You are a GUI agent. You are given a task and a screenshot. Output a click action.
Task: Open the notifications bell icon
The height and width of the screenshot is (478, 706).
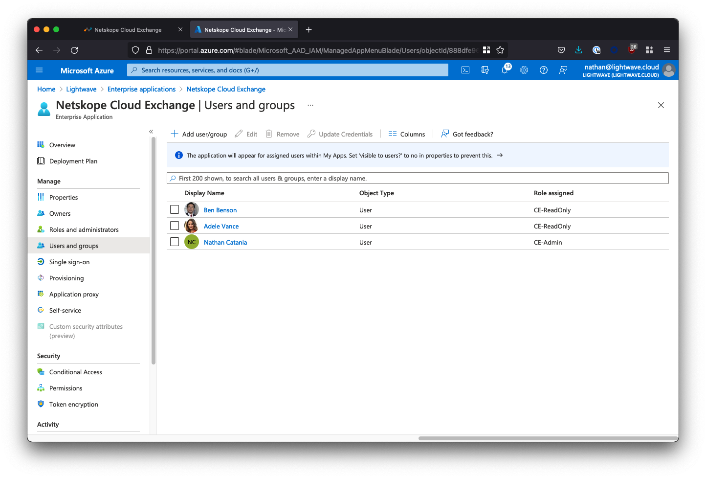tap(505, 70)
